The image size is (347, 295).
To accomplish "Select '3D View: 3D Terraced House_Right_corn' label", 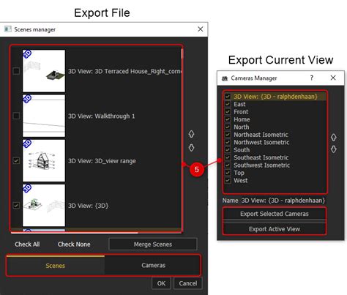I will (124, 71).
